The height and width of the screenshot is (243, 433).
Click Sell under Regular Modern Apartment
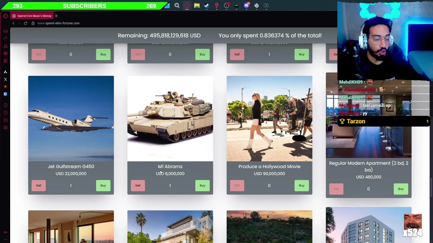(x=336, y=189)
